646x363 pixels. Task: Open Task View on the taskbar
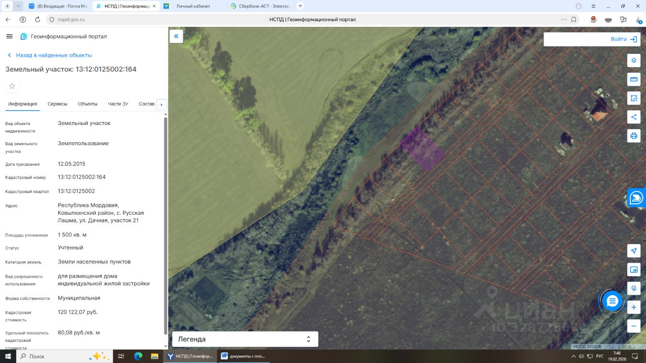tap(121, 356)
